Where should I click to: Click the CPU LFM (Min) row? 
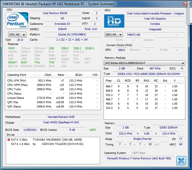53,81
